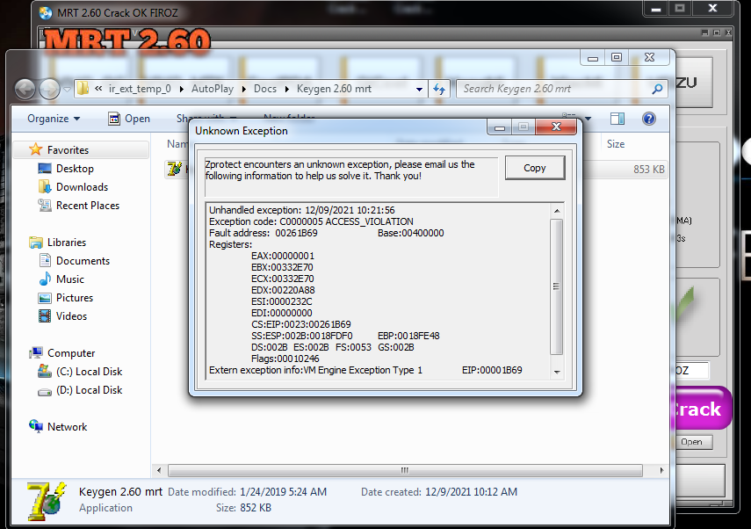751x529 pixels.
Task: Click the Music note icon in sidebar
Action: [45, 279]
